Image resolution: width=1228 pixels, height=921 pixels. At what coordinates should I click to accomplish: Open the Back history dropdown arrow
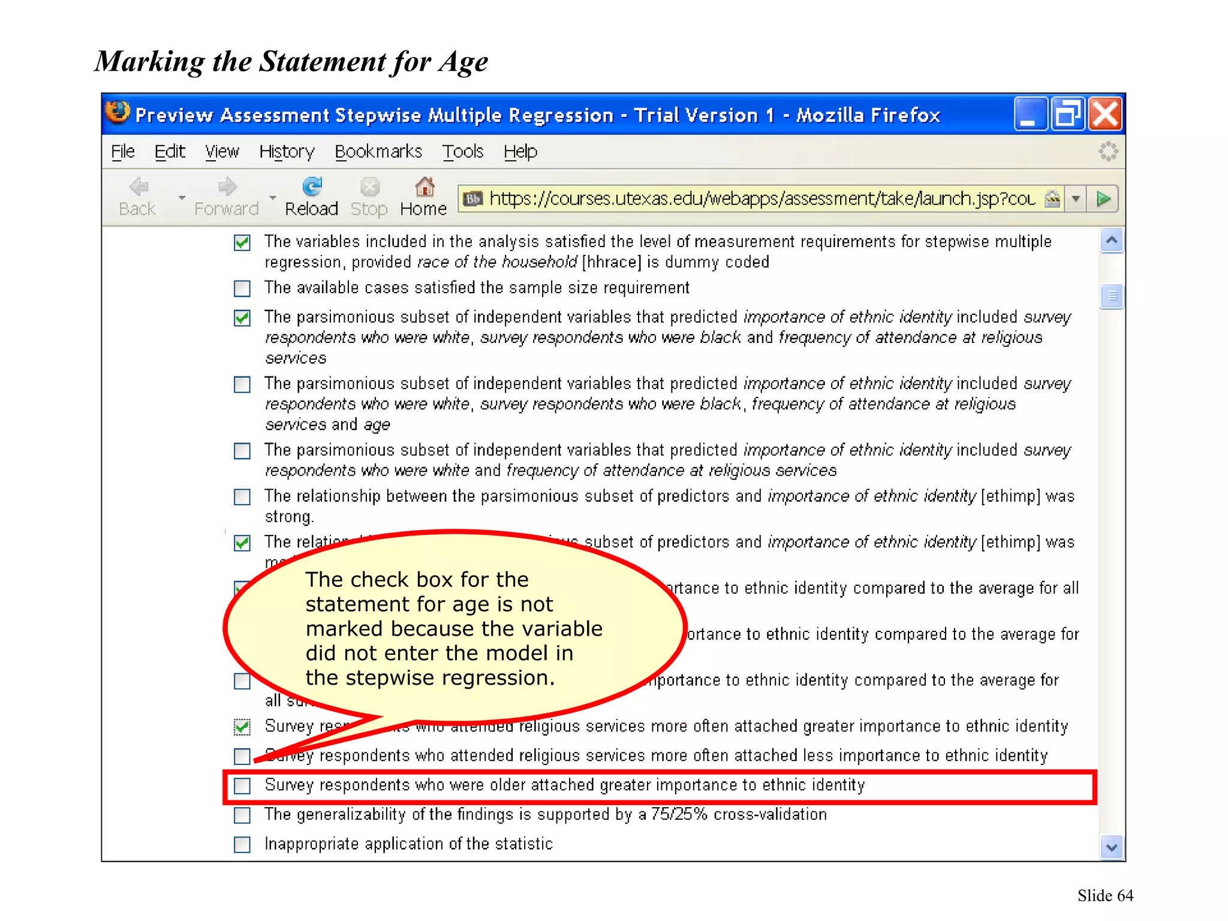182,197
